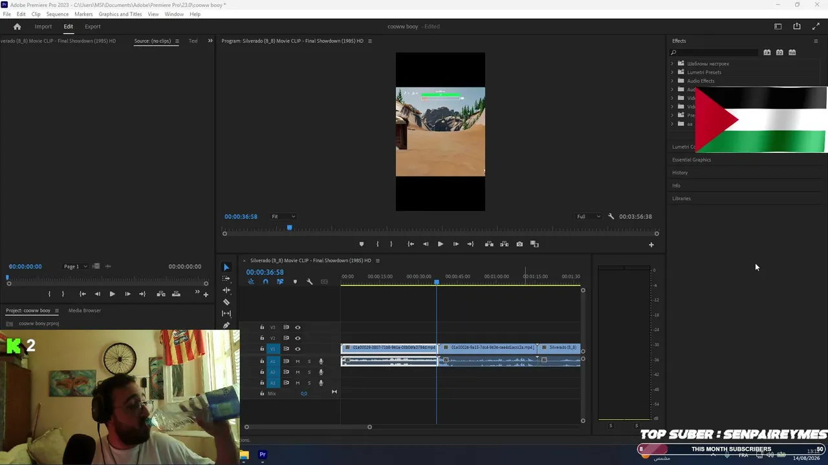Viewport: 828px width, 465px height.
Task: Open the Full playback resolution dropdown
Action: coord(589,216)
